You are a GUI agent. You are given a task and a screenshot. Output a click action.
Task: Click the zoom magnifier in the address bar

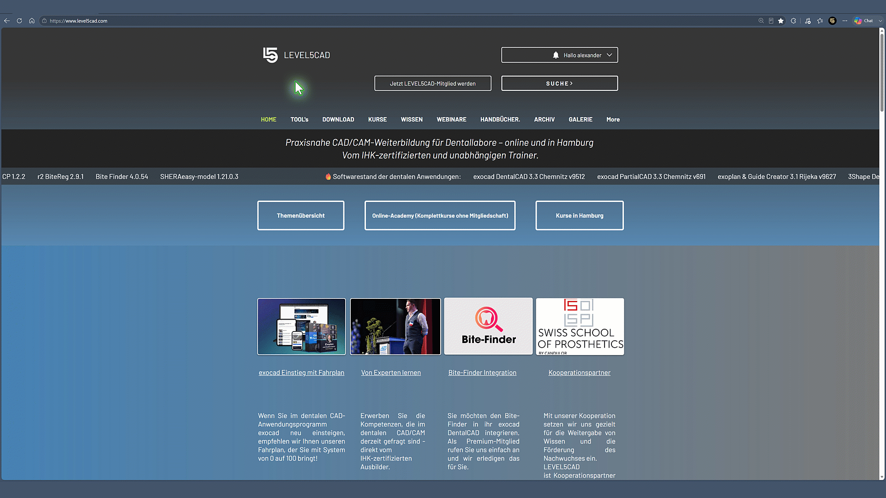pos(761,21)
